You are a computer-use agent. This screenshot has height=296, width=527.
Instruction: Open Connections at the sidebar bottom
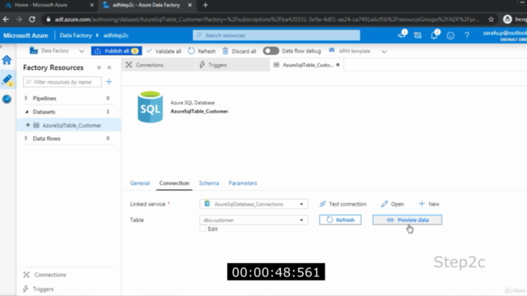click(x=44, y=275)
